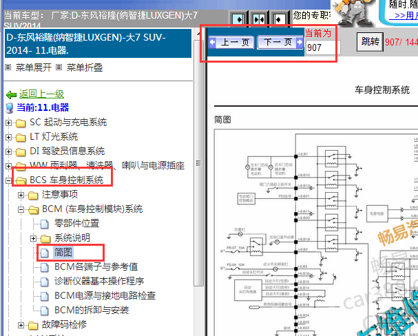Collapse the BCM (车身控制模块)系统 folder
Screen dimensions: 418x336
[21, 209]
